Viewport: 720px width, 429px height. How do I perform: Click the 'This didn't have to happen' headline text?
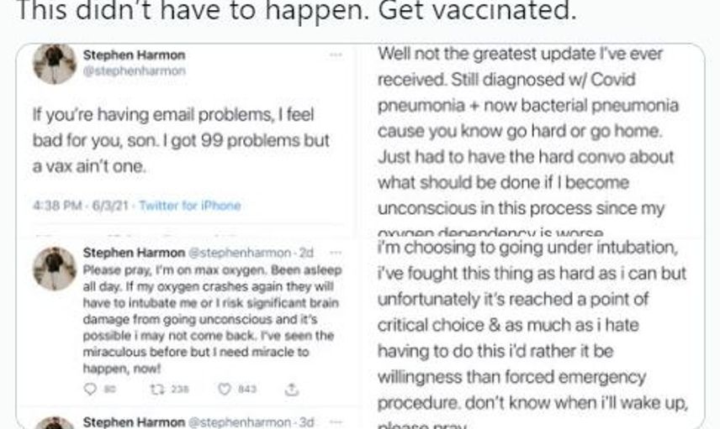coord(296,10)
